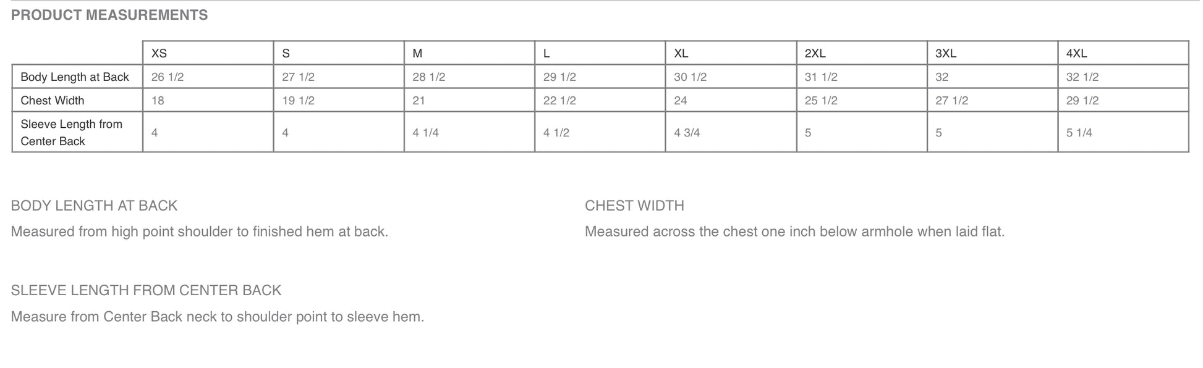Click the 30 1/2 body length cell
Image resolution: width=1203 pixels, height=368 pixels.
[690, 77]
